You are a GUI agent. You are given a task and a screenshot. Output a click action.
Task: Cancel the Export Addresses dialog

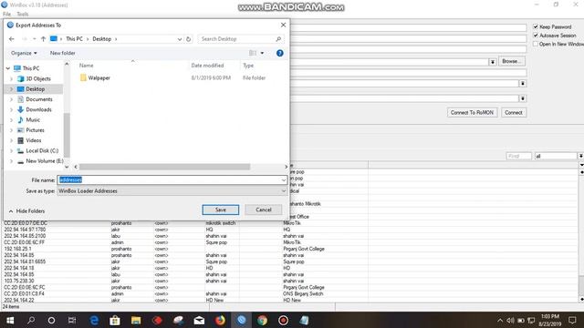pos(264,210)
